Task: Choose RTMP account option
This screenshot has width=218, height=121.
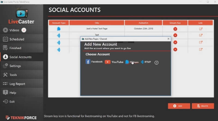Action: (146, 62)
